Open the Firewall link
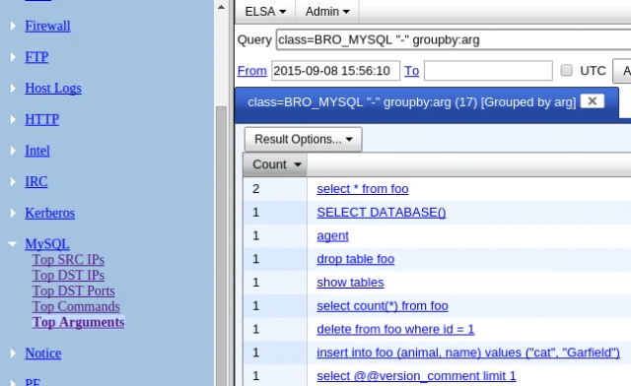Viewport: 631px width, 386px height. click(47, 27)
